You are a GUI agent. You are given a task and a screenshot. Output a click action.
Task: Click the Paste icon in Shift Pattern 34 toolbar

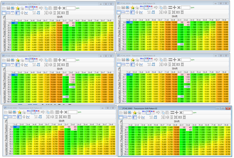click(165, 7)
